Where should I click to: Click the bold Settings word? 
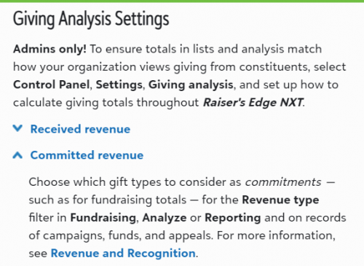(119, 85)
